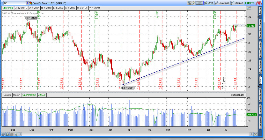Click the 18.01.13 expiration date marker
Screen dimensions: 265x140
tap(235, 83)
